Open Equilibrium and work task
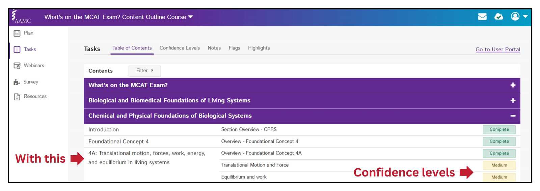 (244, 177)
